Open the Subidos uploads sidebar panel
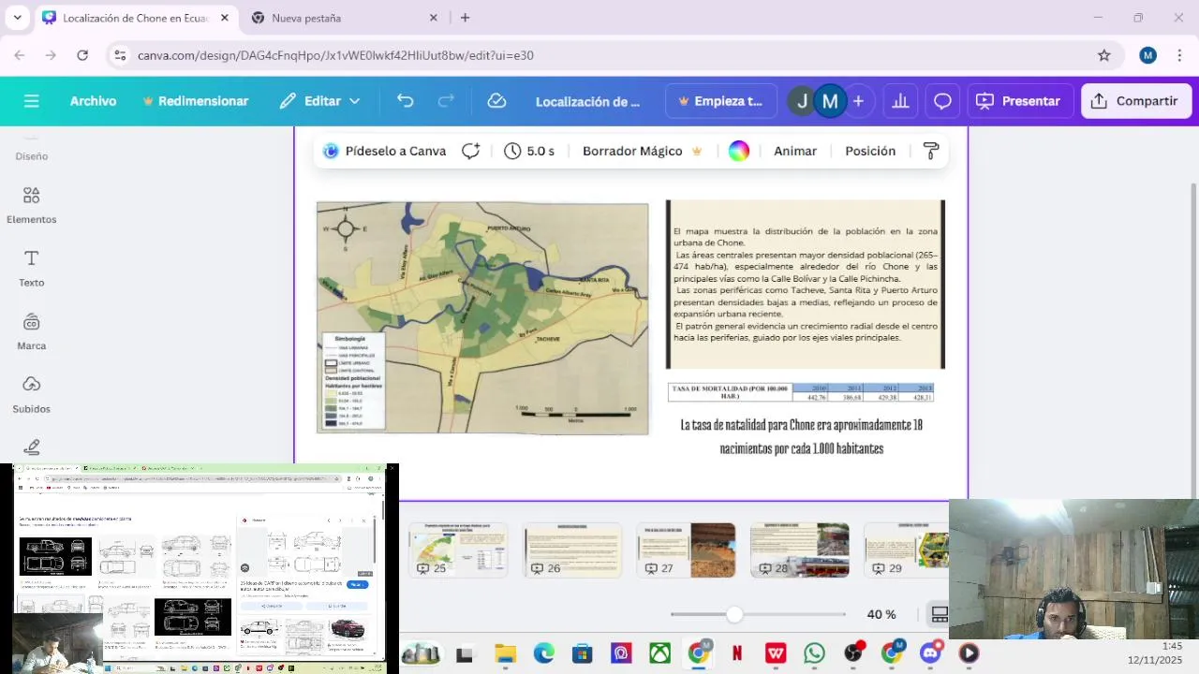1199x674 pixels. pos(31,395)
